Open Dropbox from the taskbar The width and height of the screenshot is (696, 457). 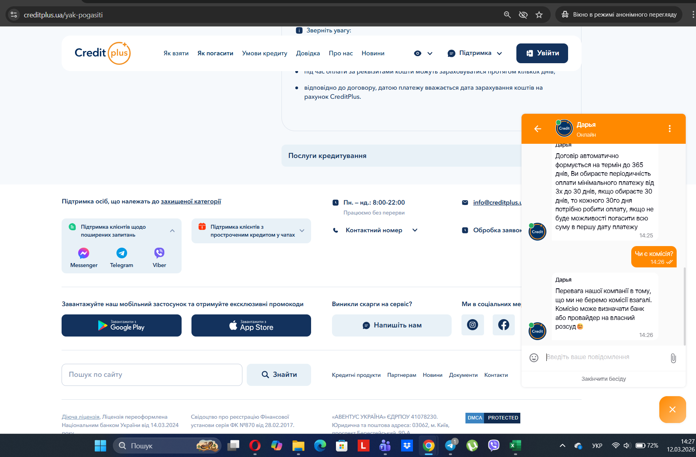pos(407,446)
